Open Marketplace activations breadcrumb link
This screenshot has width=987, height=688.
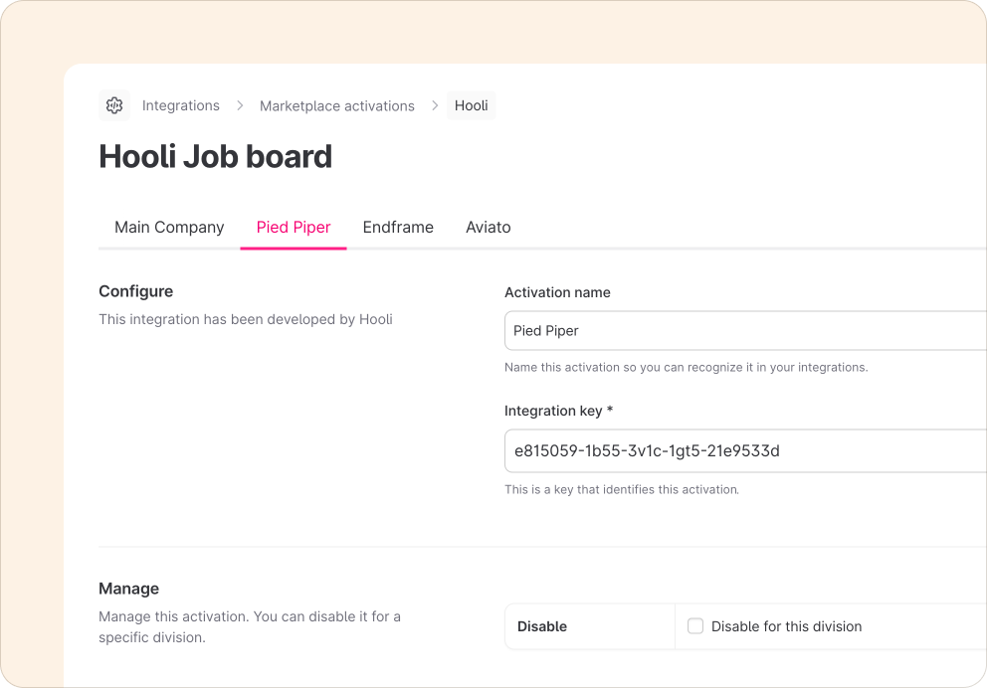(x=336, y=105)
